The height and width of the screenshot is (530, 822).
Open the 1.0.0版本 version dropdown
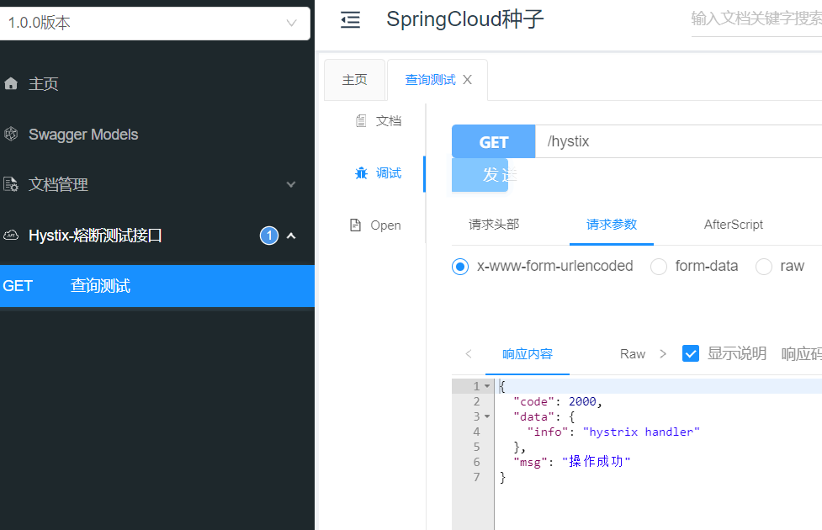pos(155,23)
